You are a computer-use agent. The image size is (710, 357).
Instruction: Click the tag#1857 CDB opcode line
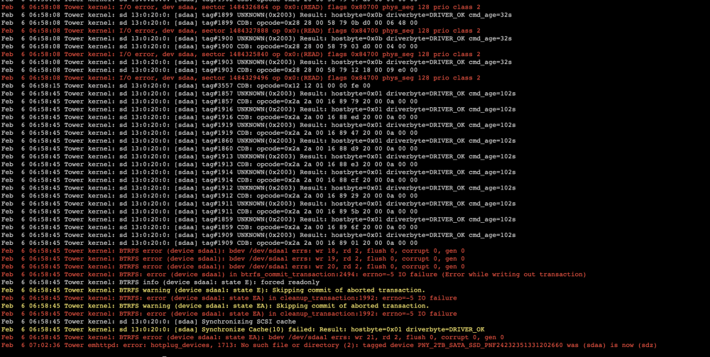click(209, 101)
